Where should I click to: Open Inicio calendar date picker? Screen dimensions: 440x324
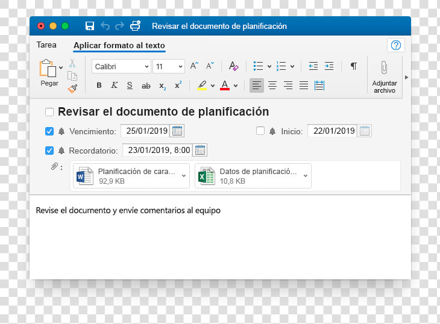[365, 131]
